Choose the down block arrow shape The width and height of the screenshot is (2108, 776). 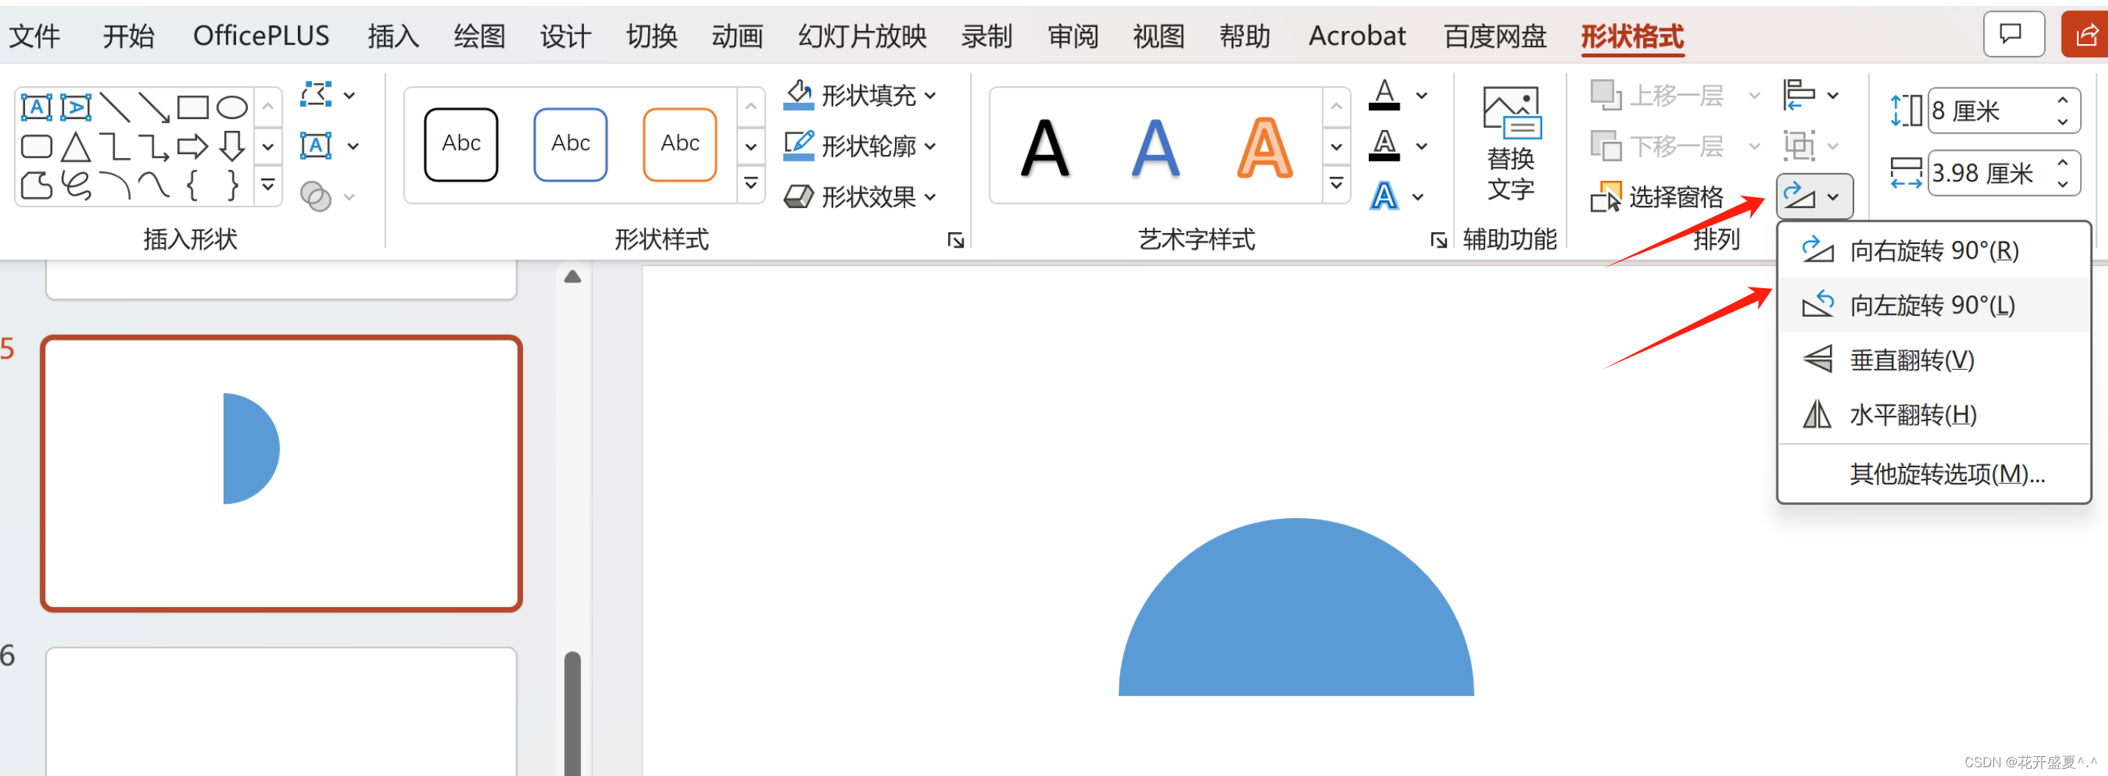(x=232, y=147)
